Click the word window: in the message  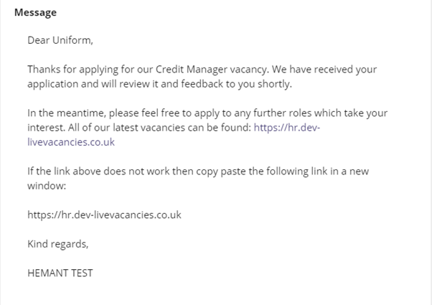point(47,186)
